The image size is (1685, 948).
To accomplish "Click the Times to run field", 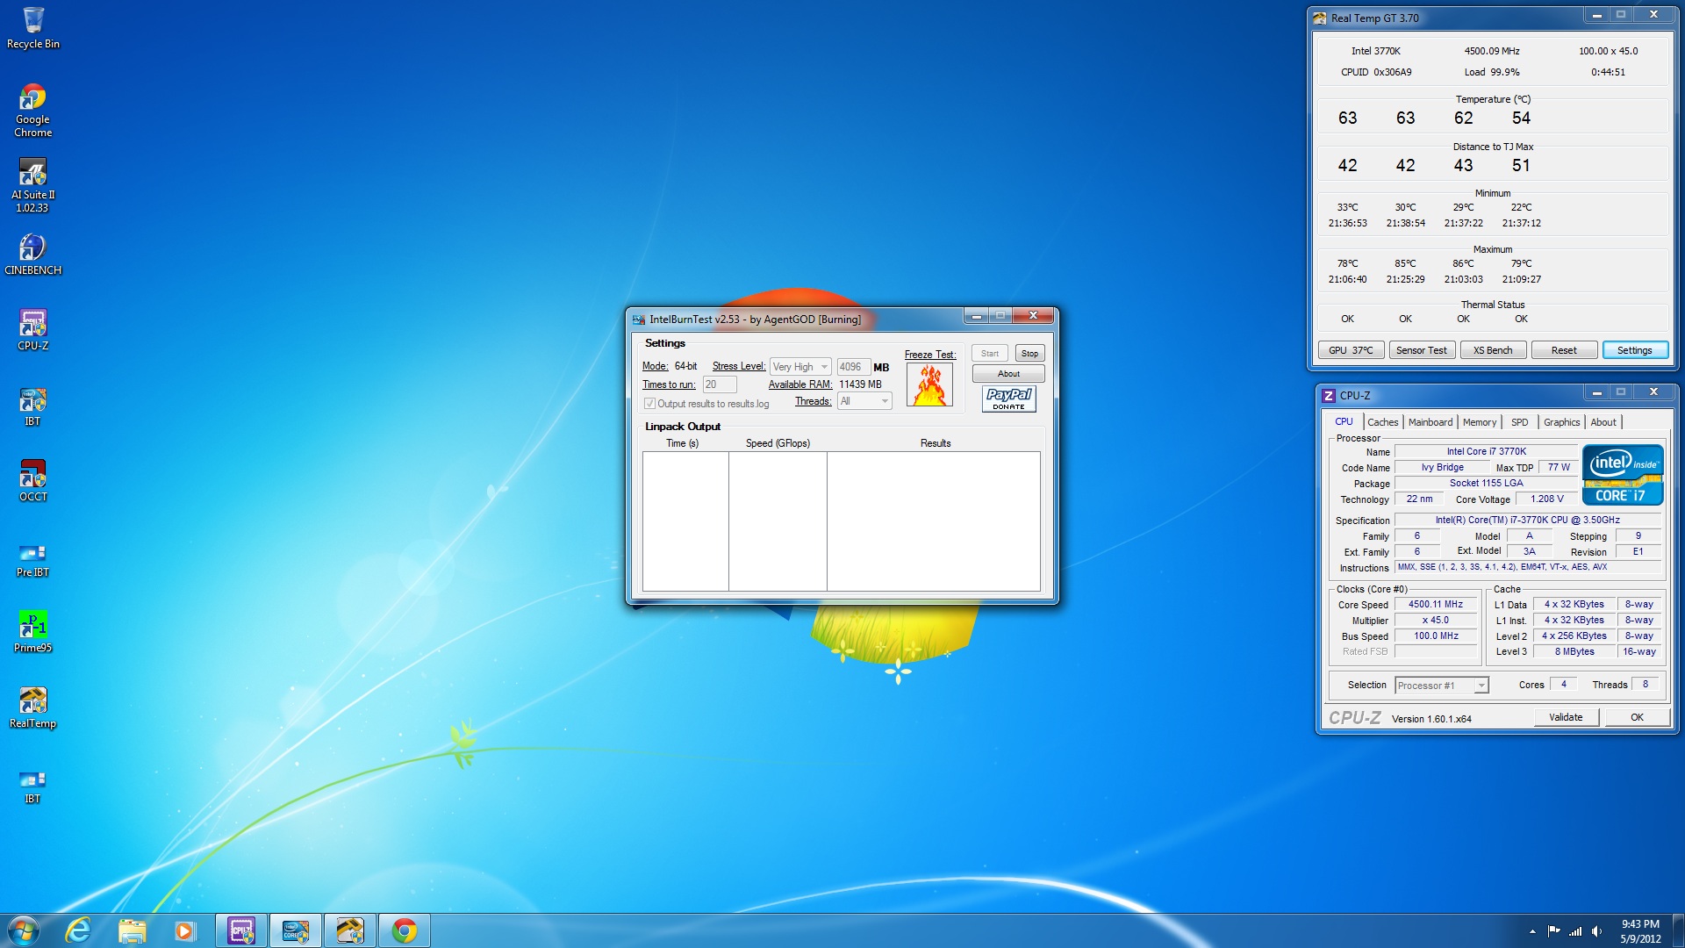I will 720,384.
